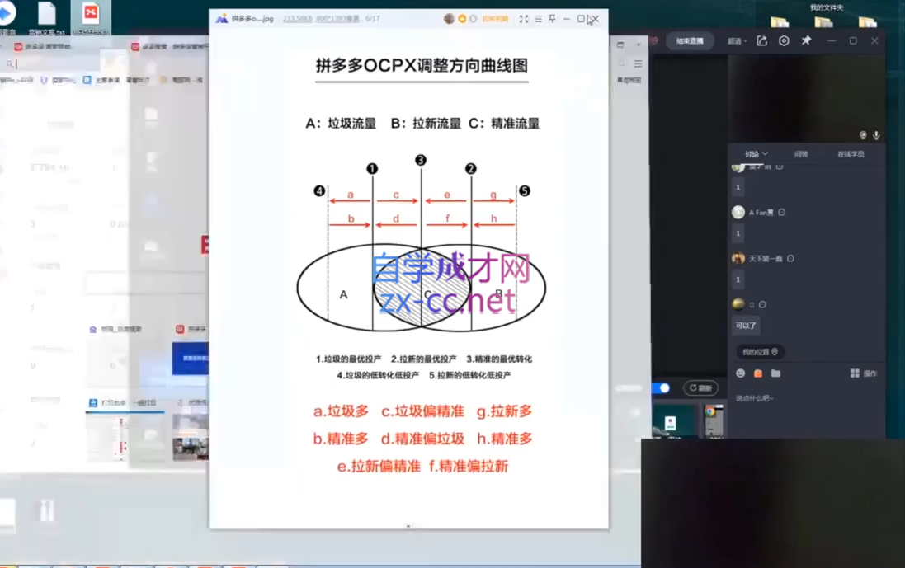Click chat bubble icon next to 天下第一鑫

(790, 258)
